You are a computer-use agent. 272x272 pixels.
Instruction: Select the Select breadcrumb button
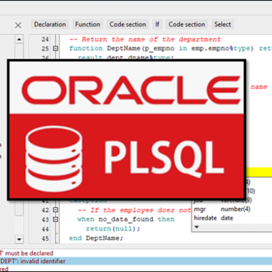222,24
